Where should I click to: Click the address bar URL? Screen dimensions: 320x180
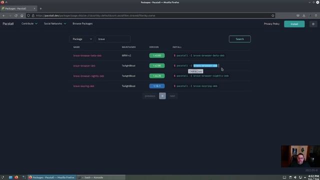(151, 15)
